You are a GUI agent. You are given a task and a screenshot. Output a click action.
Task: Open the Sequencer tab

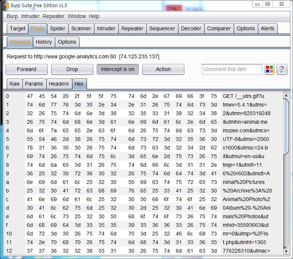162,28
